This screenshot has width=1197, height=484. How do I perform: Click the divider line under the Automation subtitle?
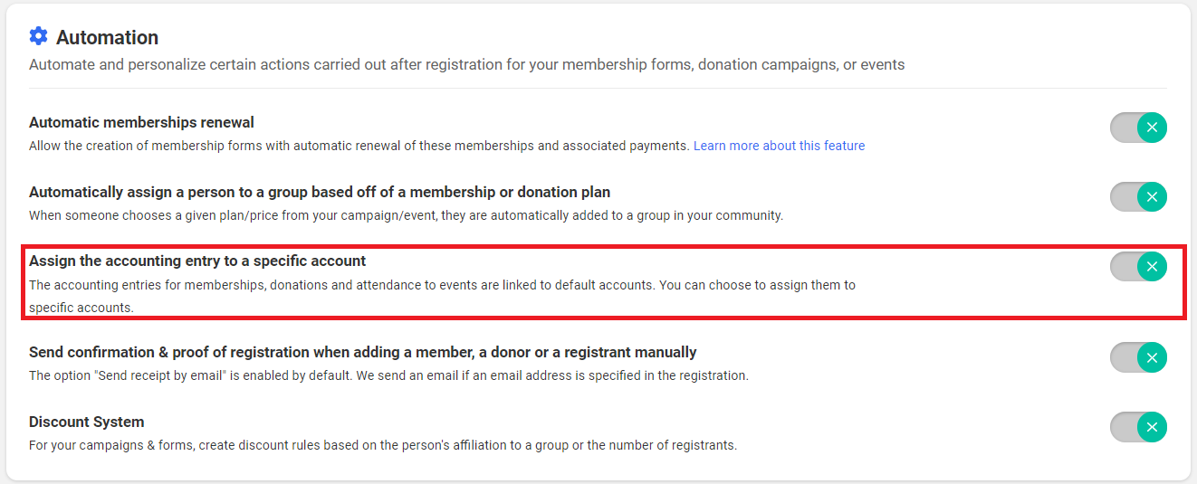(598, 88)
